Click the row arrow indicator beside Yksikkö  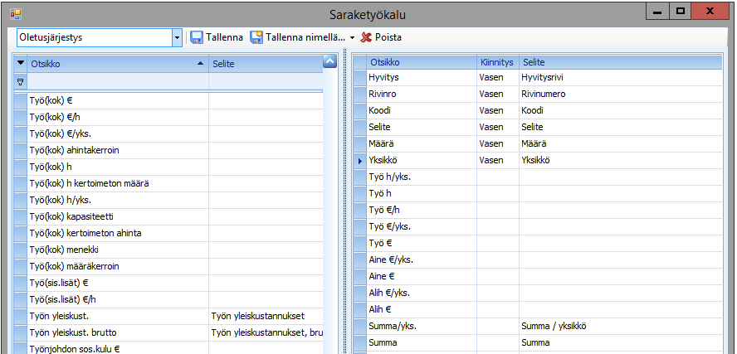tap(359, 160)
